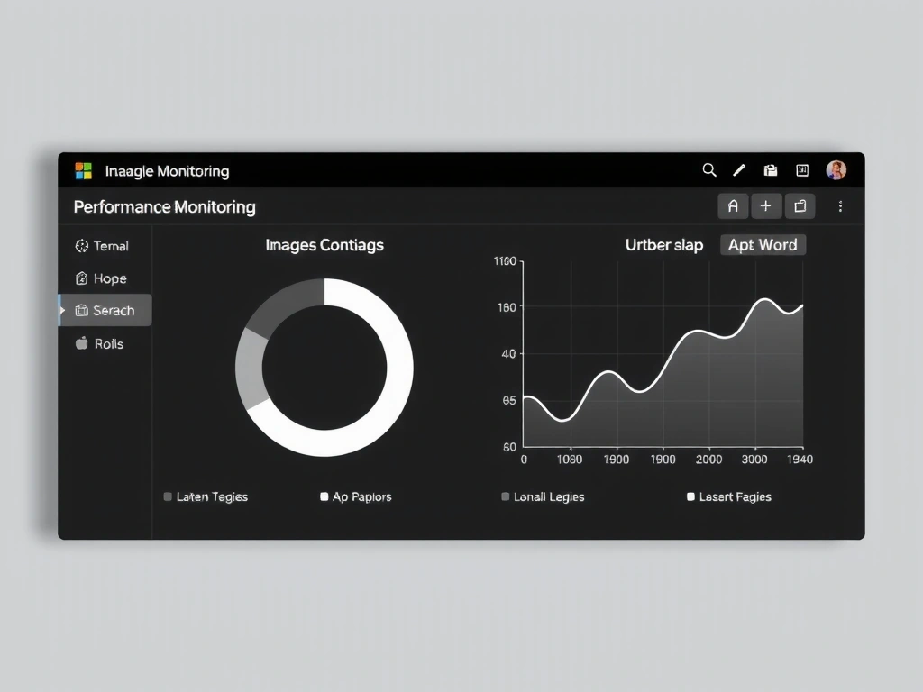Toggle the Lesert Fagies legend checkbox
The height and width of the screenshot is (692, 923).
coord(690,496)
